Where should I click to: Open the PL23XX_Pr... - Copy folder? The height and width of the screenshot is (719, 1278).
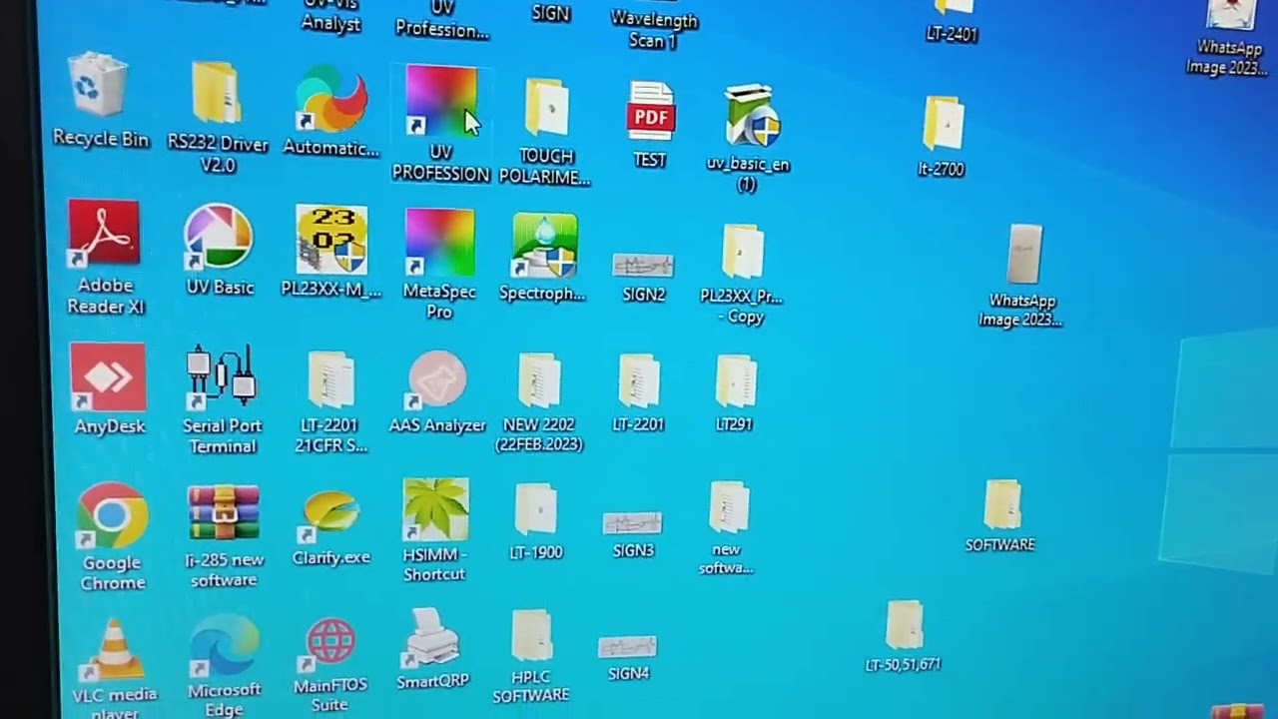click(x=743, y=252)
